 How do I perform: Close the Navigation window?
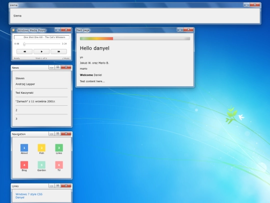pos(66,134)
